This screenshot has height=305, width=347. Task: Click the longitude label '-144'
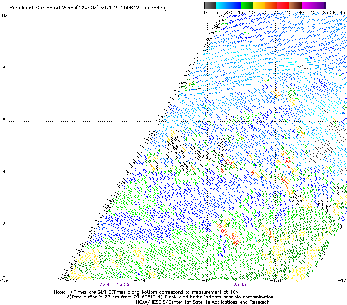click(x=140, y=281)
